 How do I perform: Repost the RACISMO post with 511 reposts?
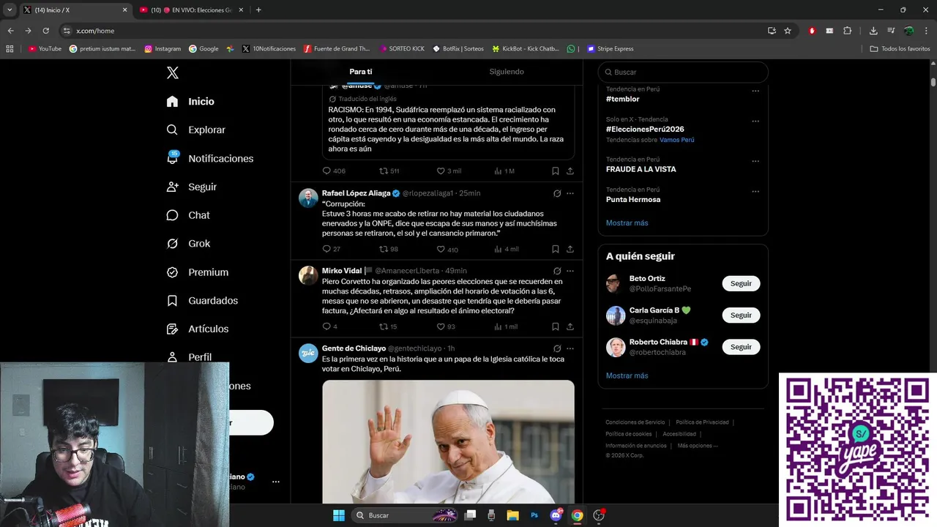389,171
